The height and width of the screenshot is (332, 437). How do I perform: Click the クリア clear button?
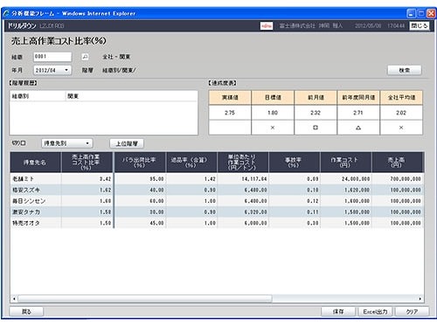coord(412,312)
